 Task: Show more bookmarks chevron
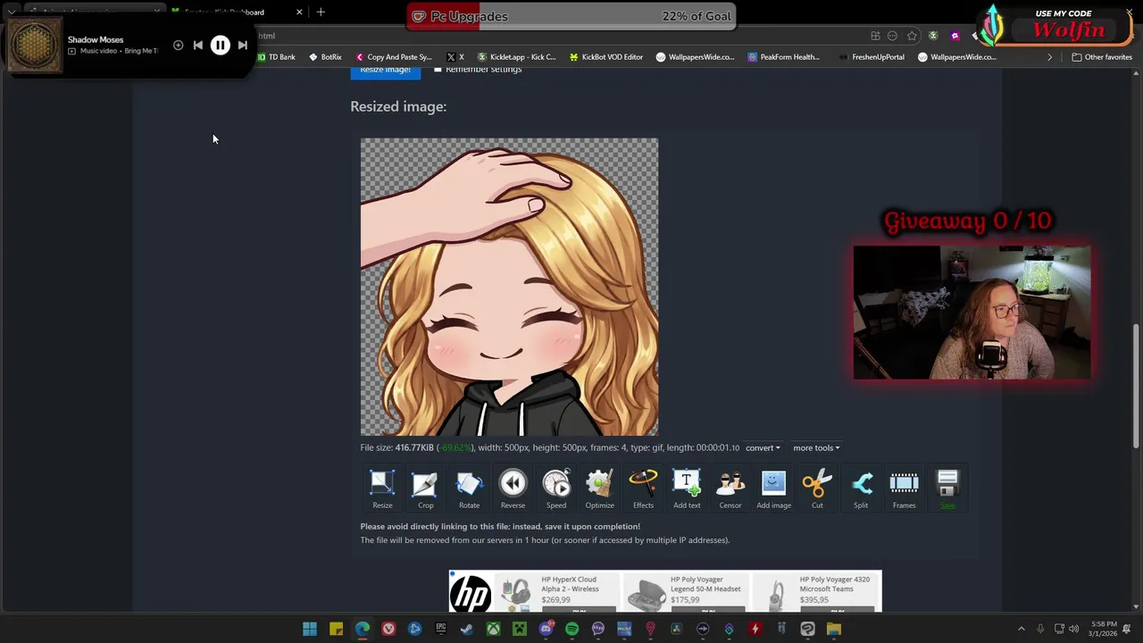pos(1049,57)
